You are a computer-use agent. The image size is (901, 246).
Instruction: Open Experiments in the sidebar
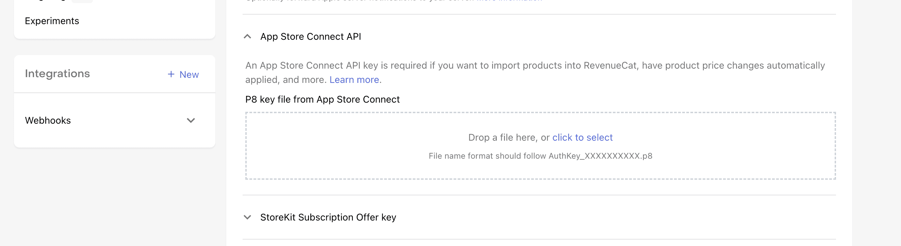pos(52,21)
